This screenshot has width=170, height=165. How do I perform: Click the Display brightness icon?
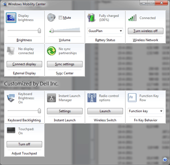[x=11, y=18]
